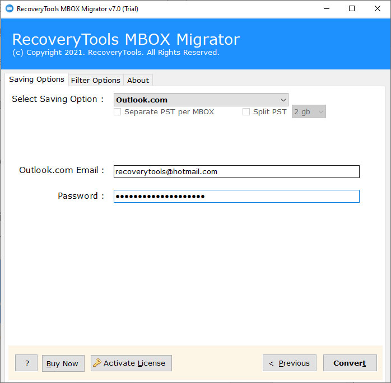Enable Separate PST per MBOX checkbox
Viewport: 391px width, 383px height.
click(x=117, y=111)
